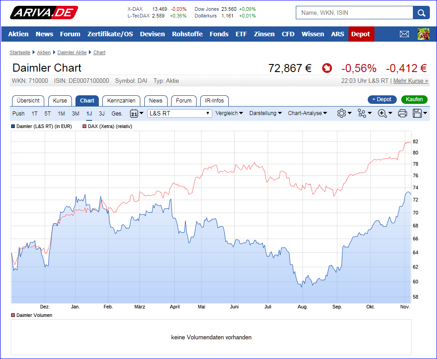Select Push chart update mode
437x359 pixels.
(x=18, y=114)
